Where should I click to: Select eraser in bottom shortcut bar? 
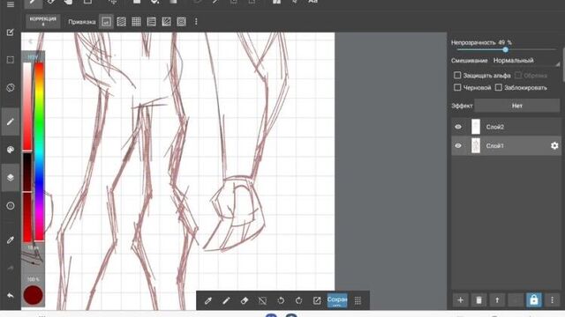tap(245, 300)
